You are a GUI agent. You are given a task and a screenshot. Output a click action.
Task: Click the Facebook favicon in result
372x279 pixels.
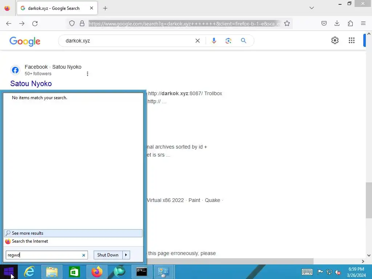coord(15,70)
